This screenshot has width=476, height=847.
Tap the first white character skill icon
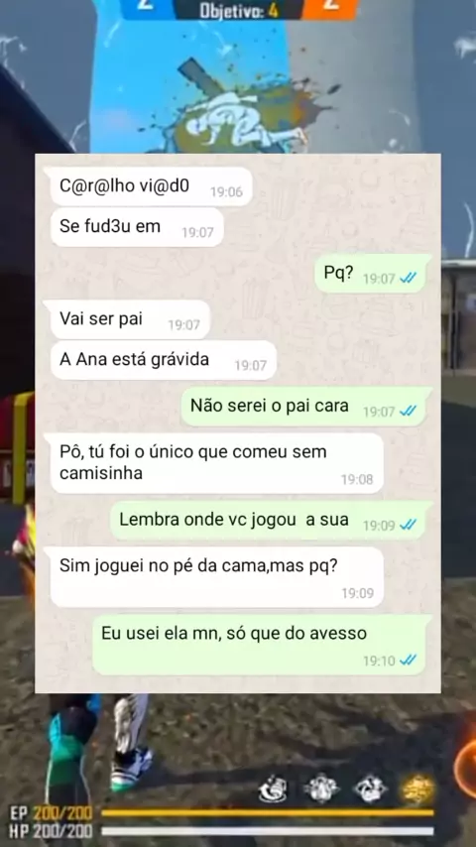(x=273, y=788)
